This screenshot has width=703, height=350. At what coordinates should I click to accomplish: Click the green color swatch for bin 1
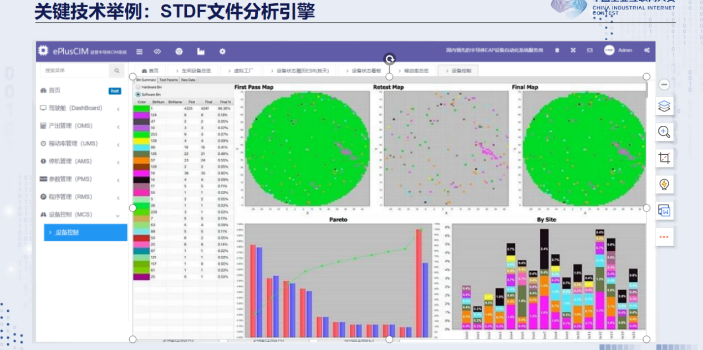[141, 109]
